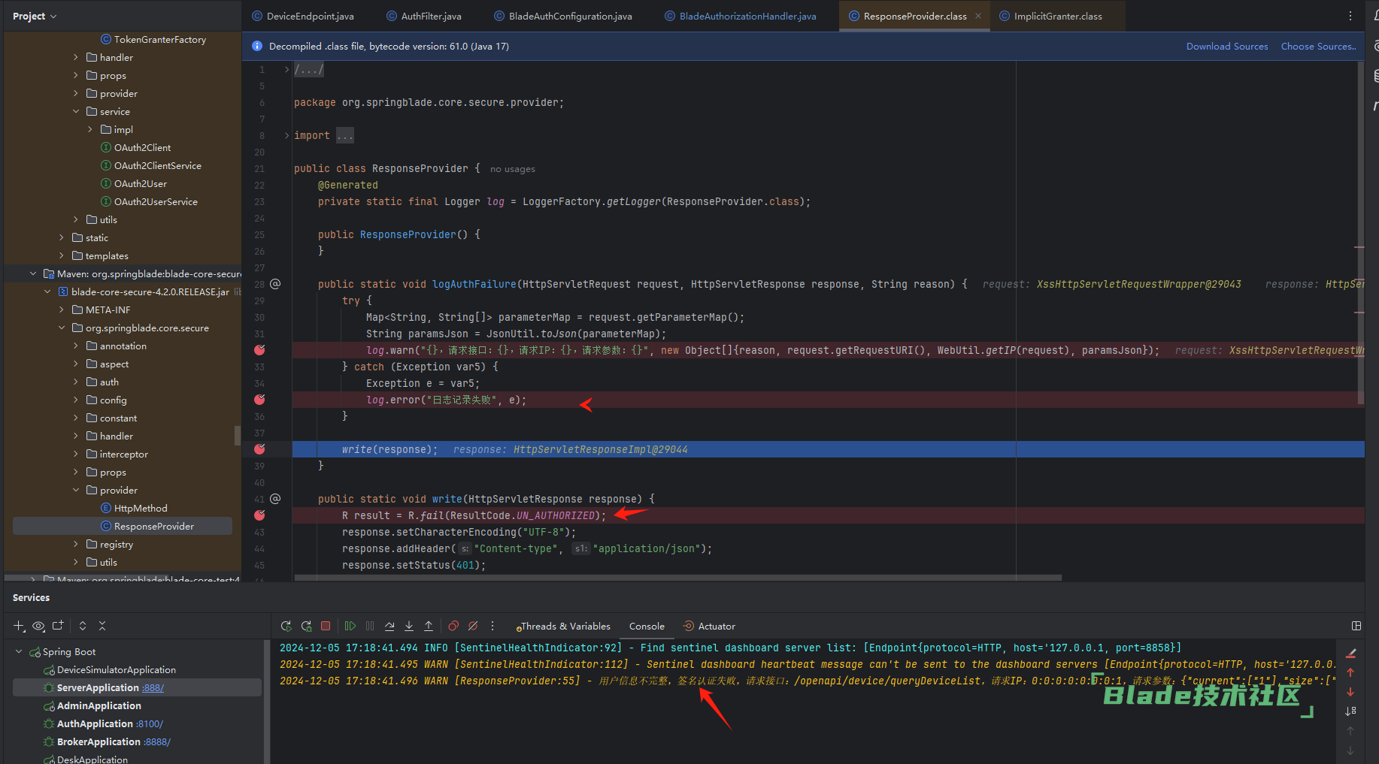1379x764 pixels.
Task: Switch to the AuthFilter.java tab
Action: click(424, 16)
